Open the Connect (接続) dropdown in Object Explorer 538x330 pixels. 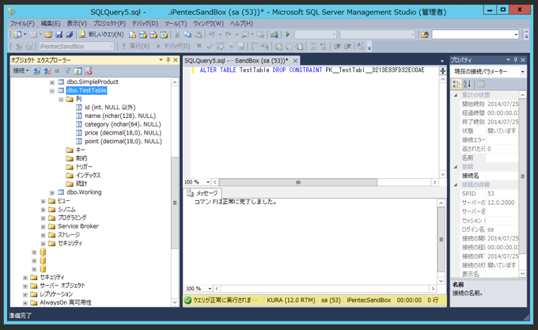coord(21,70)
